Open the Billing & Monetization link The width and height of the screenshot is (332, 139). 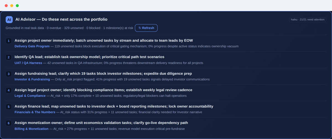click(x=32, y=129)
